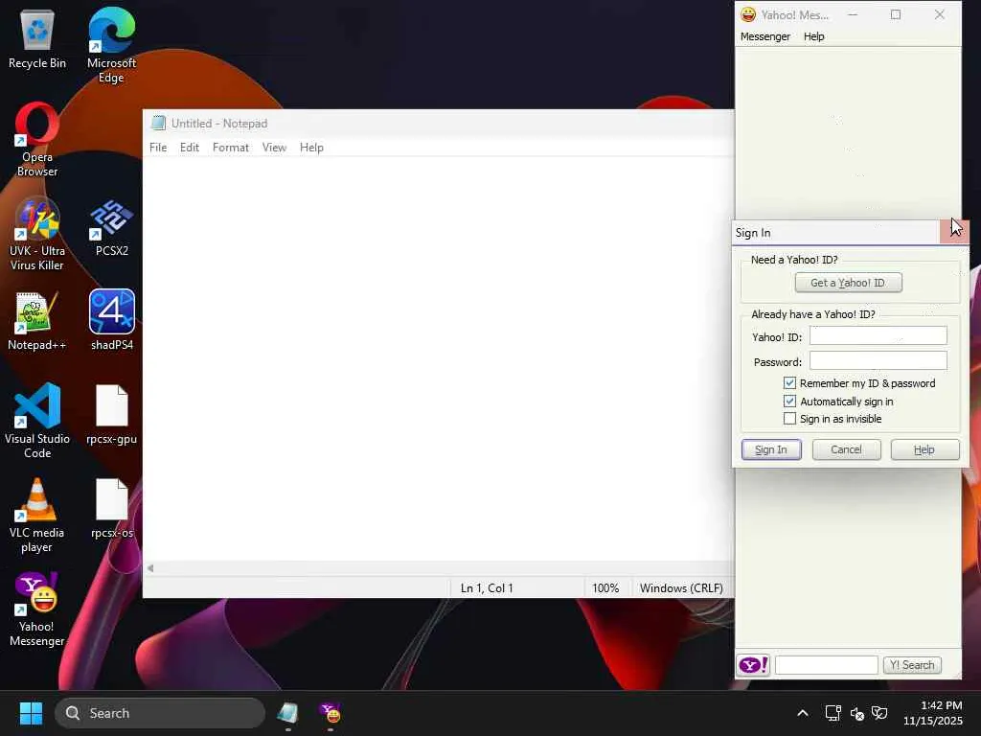Click the Yahoo Messenger taskbar icon
981x736 pixels.
(330, 713)
